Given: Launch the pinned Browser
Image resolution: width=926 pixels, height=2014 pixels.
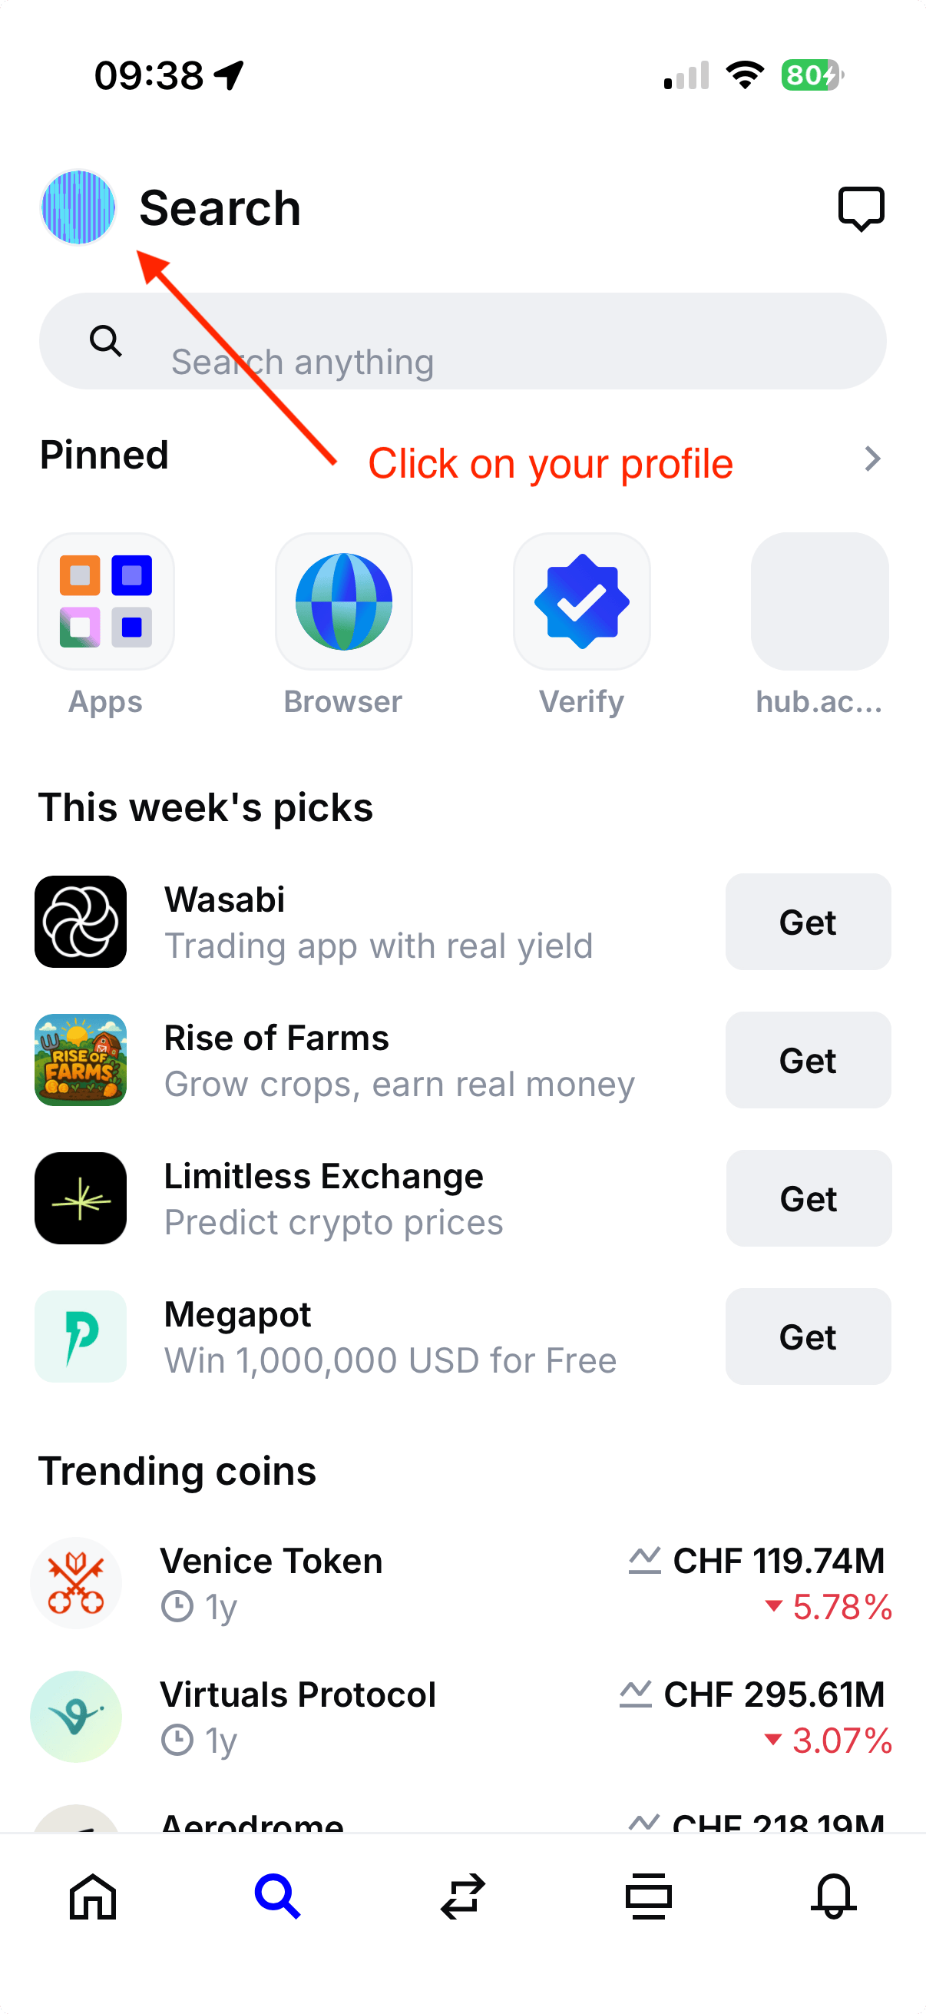Looking at the screenshot, I should [x=344, y=602].
